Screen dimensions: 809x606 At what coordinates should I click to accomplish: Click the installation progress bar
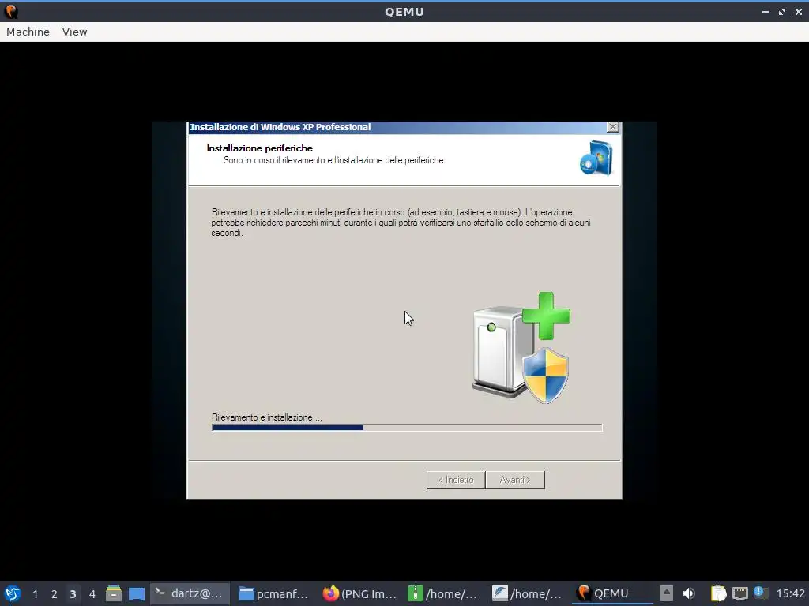[x=407, y=428]
